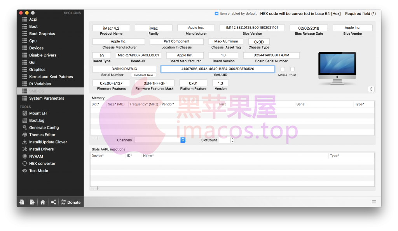The image size is (398, 231).
Task: Show the Disable Drivers section
Action: (50, 55)
